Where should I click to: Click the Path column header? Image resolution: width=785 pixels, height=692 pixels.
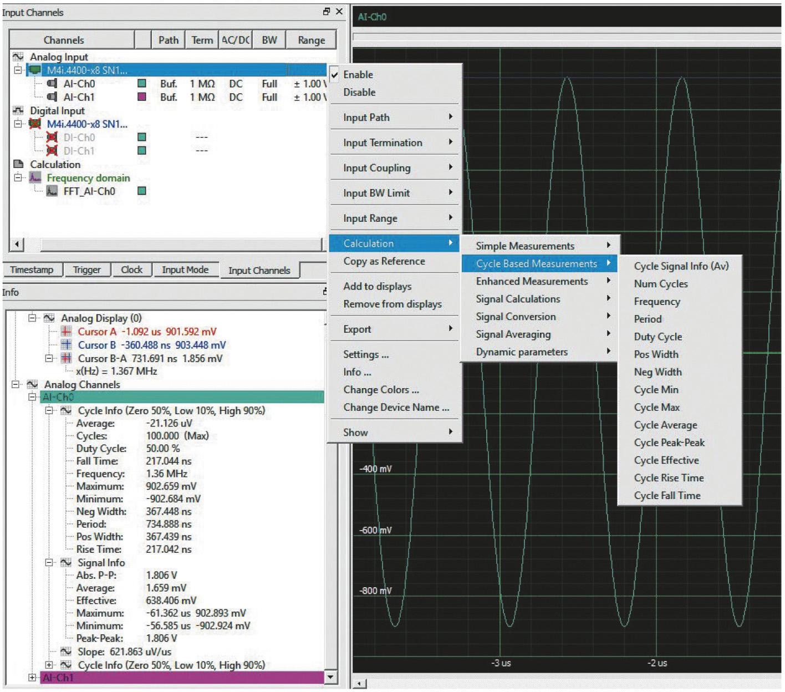168,40
